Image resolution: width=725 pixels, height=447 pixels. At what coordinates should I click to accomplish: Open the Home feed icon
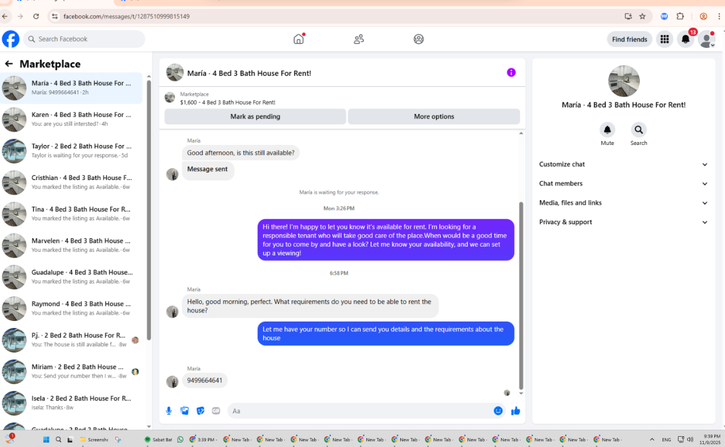click(x=299, y=39)
